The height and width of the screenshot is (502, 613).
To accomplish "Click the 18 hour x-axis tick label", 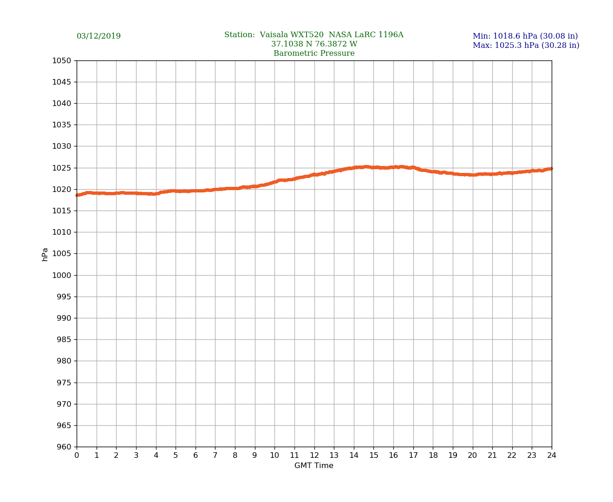I will [433, 456].
